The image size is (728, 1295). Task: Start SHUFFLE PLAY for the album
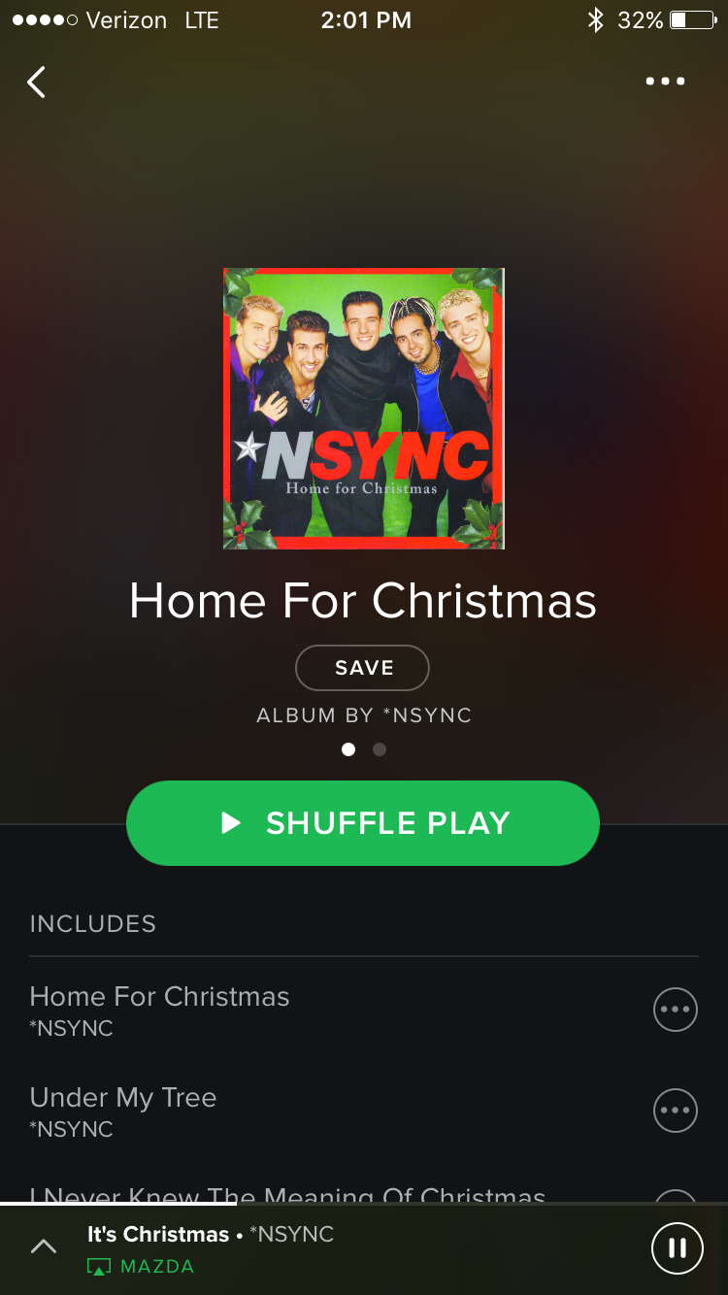tap(363, 823)
